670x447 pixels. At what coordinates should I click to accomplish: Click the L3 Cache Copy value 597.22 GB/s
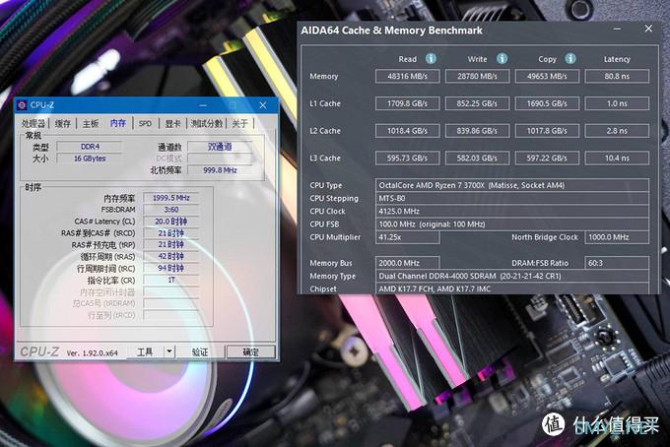[x=547, y=158]
